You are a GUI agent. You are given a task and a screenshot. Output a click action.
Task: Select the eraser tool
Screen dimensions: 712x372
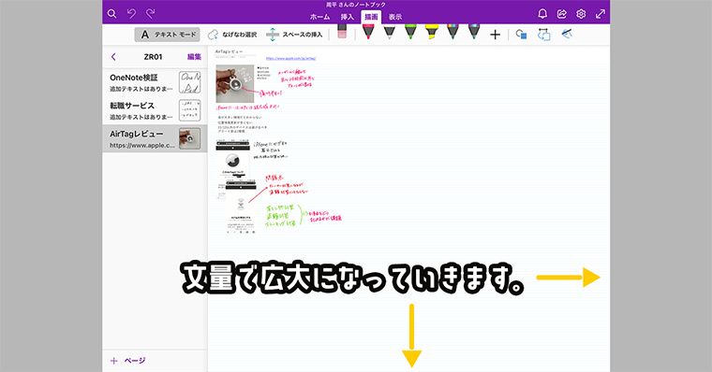pos(342,32)
